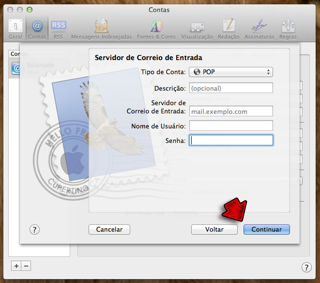The width and height of the screenshot is (320, 283).
Task: Open the Geral preferences pane
Action: click(x=15, y=29)
